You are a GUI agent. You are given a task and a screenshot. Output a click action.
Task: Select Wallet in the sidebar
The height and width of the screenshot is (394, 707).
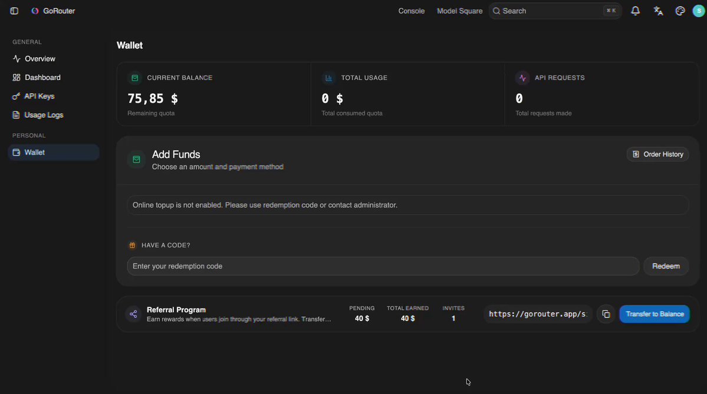coord(54,153)
